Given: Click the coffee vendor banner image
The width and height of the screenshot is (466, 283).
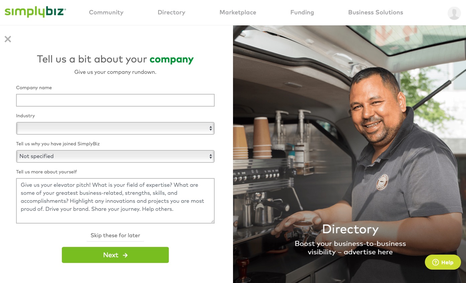Looking at the screenshot, I should [x=349, y=154].
